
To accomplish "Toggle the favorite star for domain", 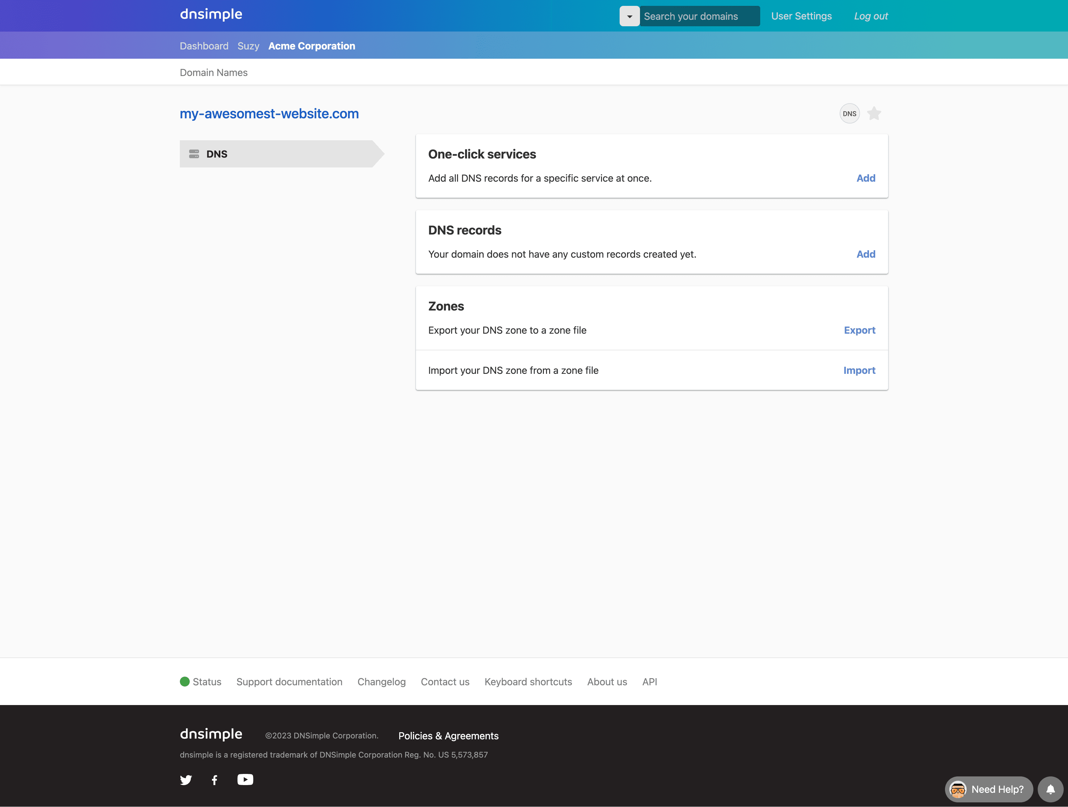I will [x=874, y=114].
